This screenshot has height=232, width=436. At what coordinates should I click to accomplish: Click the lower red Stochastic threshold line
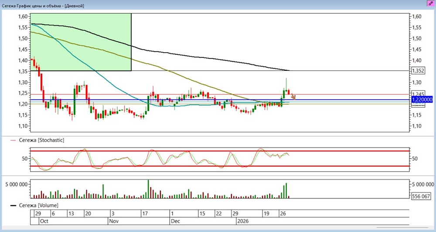(x=218, y=166)
